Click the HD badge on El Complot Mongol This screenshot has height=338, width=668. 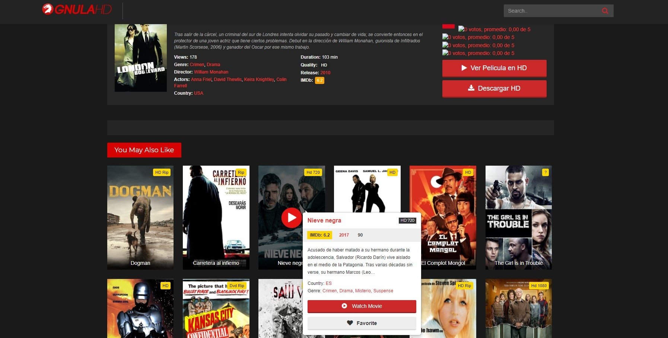point(468,172)
